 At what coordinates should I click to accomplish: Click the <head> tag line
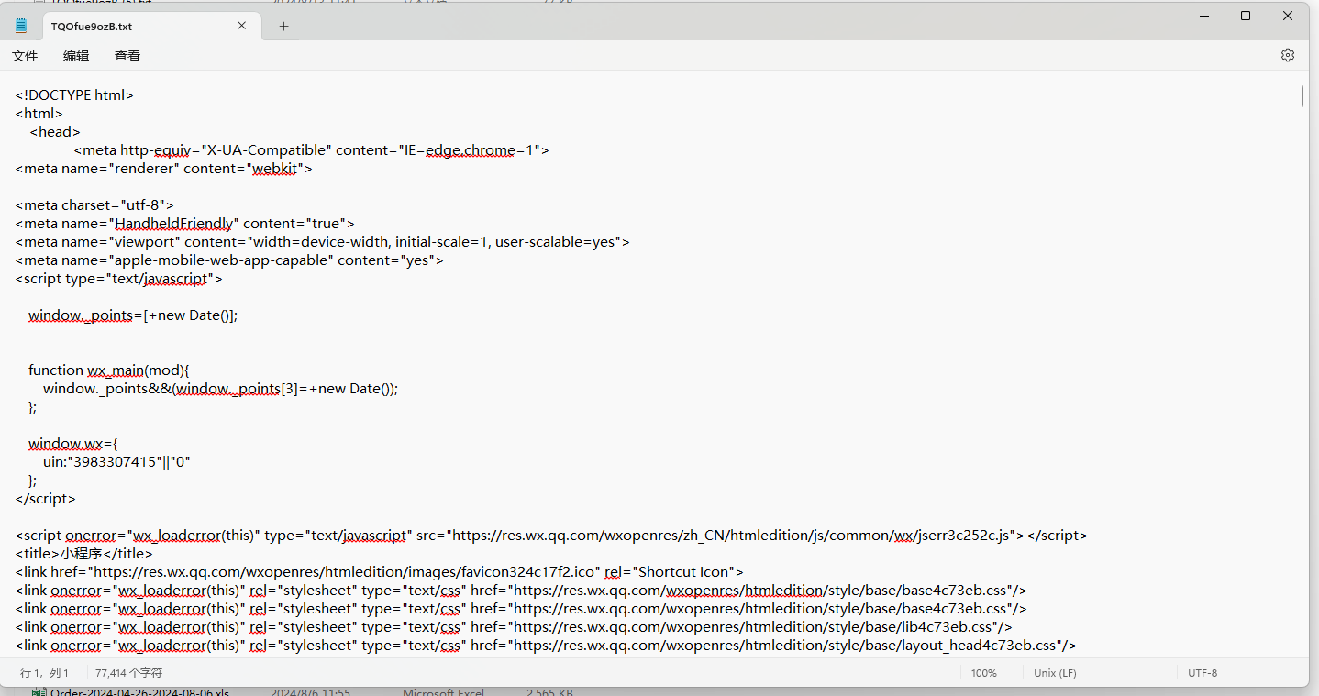55,131
